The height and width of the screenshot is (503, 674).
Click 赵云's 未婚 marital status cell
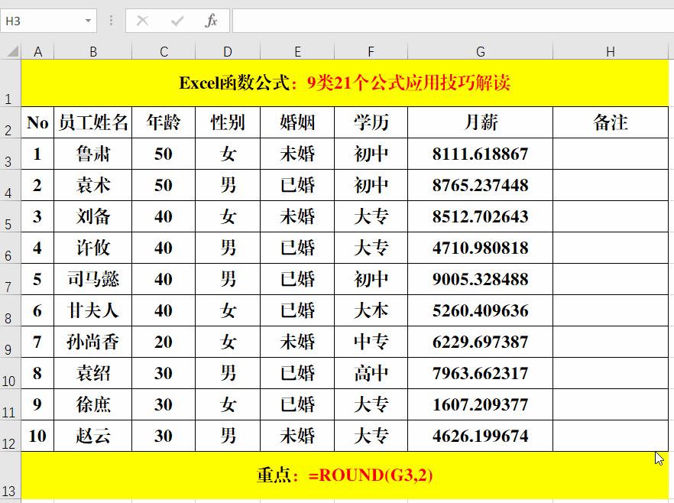pyautogui.click(x=297, y=436)
